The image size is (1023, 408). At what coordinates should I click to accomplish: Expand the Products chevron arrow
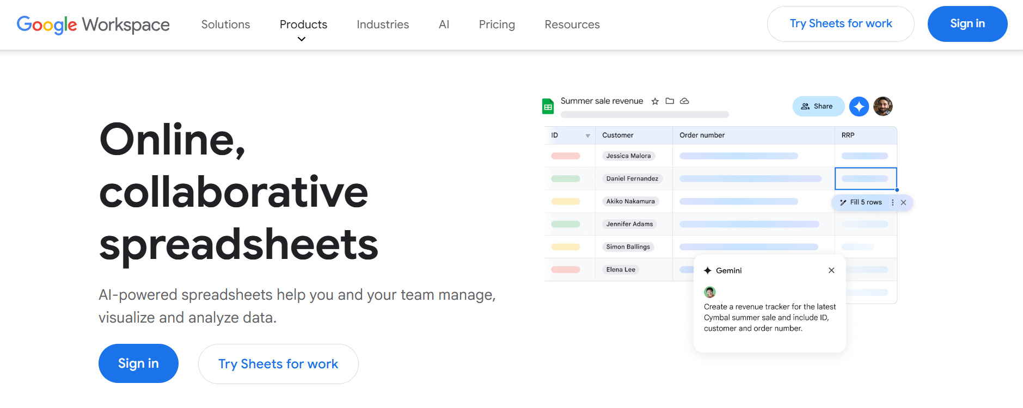click(302, 39)
